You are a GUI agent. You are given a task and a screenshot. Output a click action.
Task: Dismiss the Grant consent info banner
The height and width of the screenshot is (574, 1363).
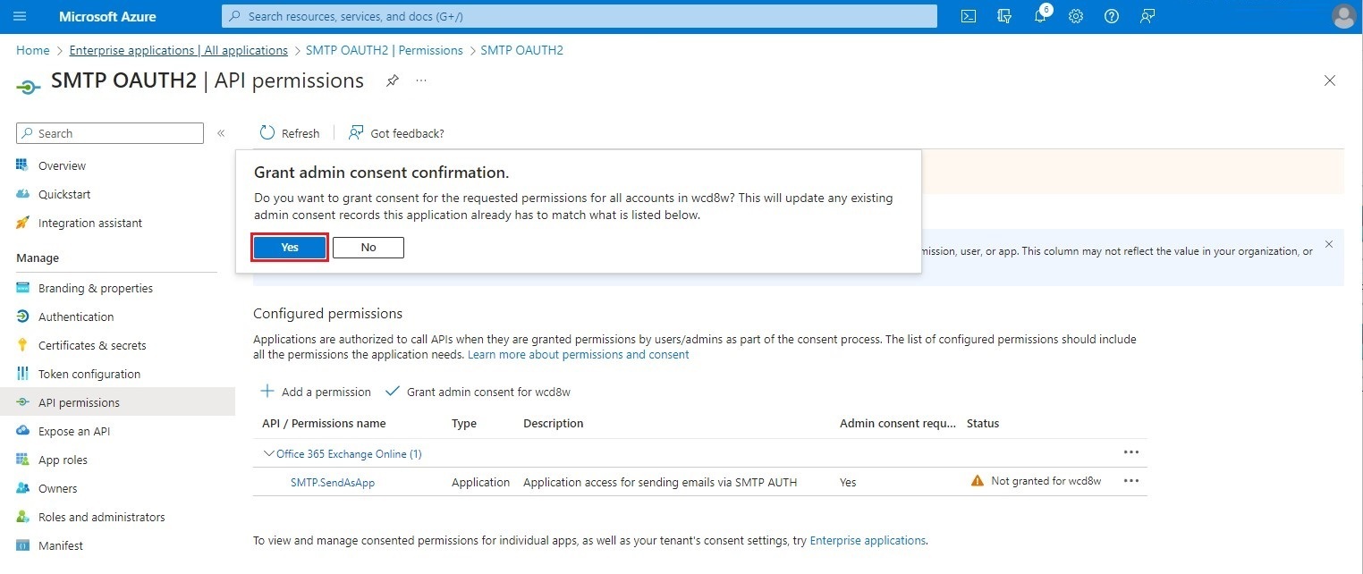(x=1329, y=244)
